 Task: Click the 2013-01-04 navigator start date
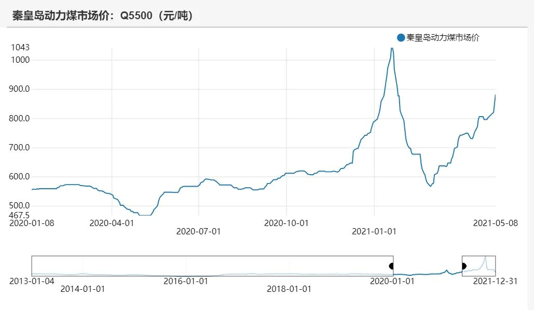click(x=32, y=281)
